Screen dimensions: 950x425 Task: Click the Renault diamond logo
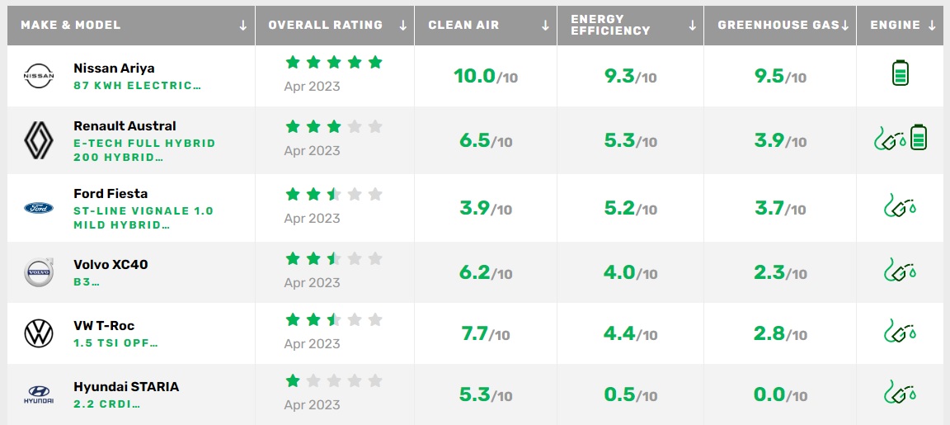38,140
